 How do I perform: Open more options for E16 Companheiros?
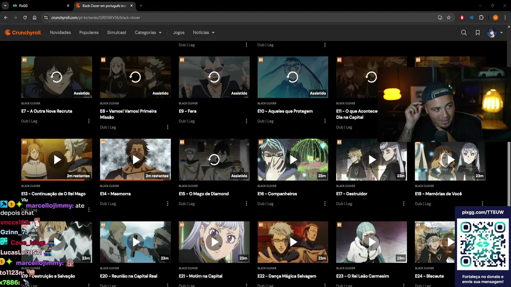325,204
